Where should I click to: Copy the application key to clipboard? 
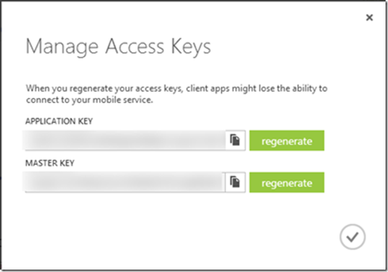[x=235, y=141]
